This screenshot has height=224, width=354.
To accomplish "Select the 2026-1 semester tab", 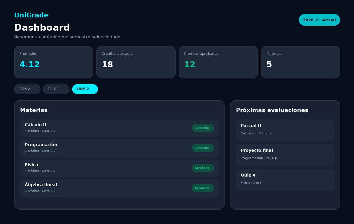I will tap(56, 89).
